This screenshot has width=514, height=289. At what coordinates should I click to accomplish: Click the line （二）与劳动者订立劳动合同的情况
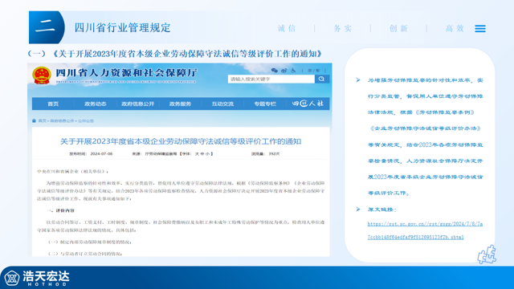pyautogui.click(x=85, y=254)
